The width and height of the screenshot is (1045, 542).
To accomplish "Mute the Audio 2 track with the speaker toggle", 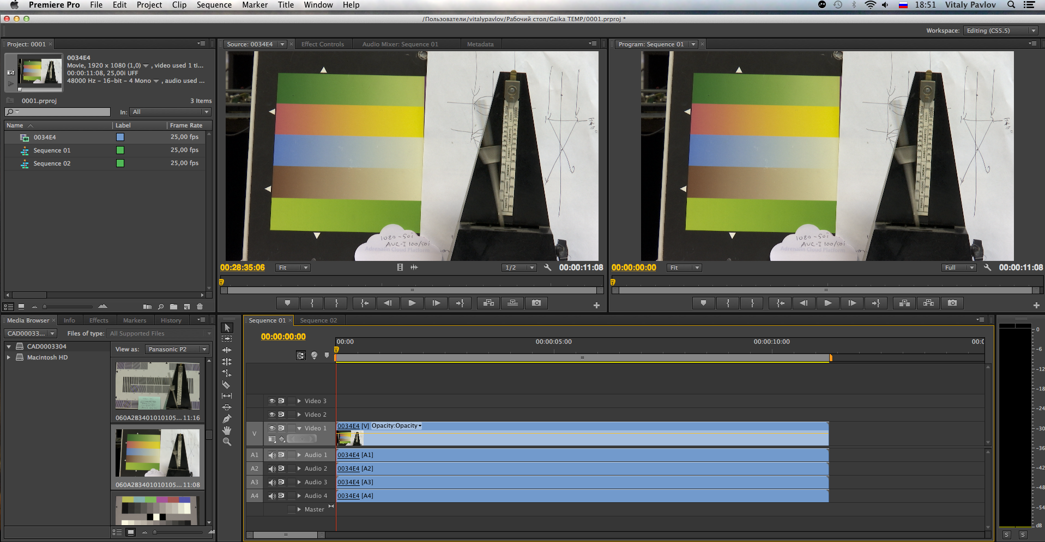I will (x=271, y=468).
